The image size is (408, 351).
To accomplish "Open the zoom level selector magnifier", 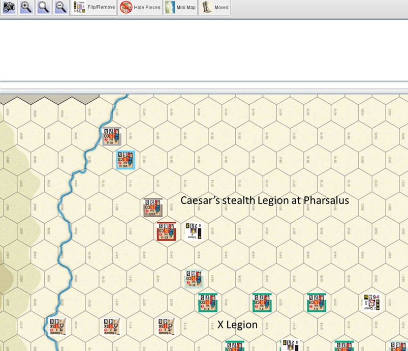I will pos(44,7).
